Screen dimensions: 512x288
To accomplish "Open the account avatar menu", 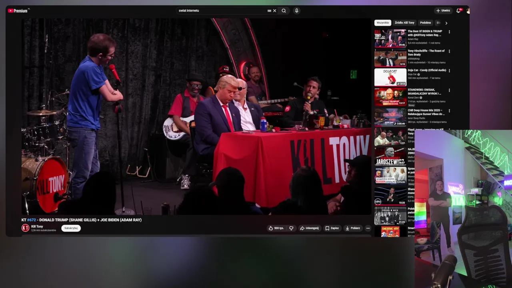I will [x=468, y=10].
